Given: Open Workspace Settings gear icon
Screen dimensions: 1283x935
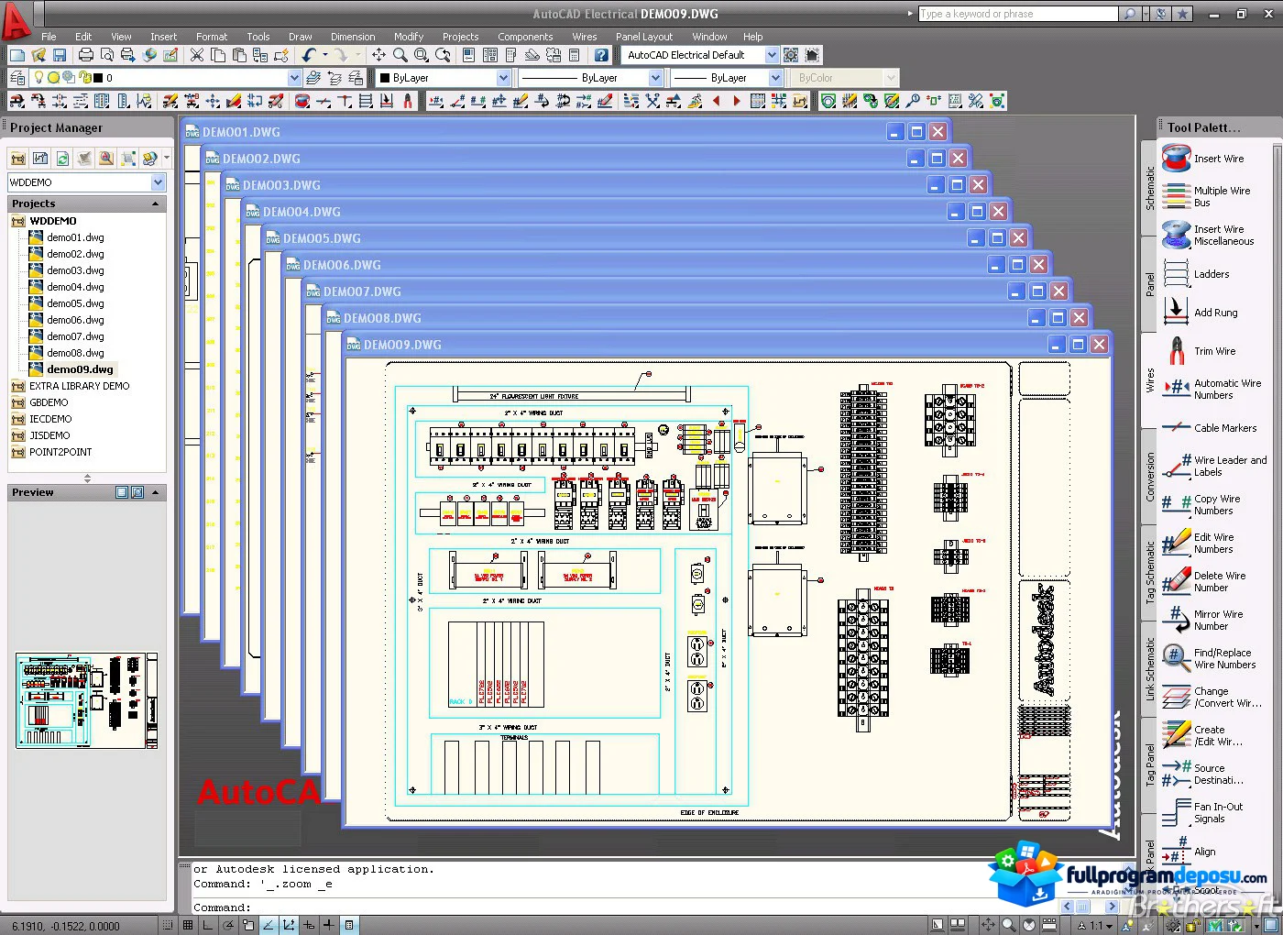Looking at the screenshot, I should pyautogui.click(x=791, y=55).
